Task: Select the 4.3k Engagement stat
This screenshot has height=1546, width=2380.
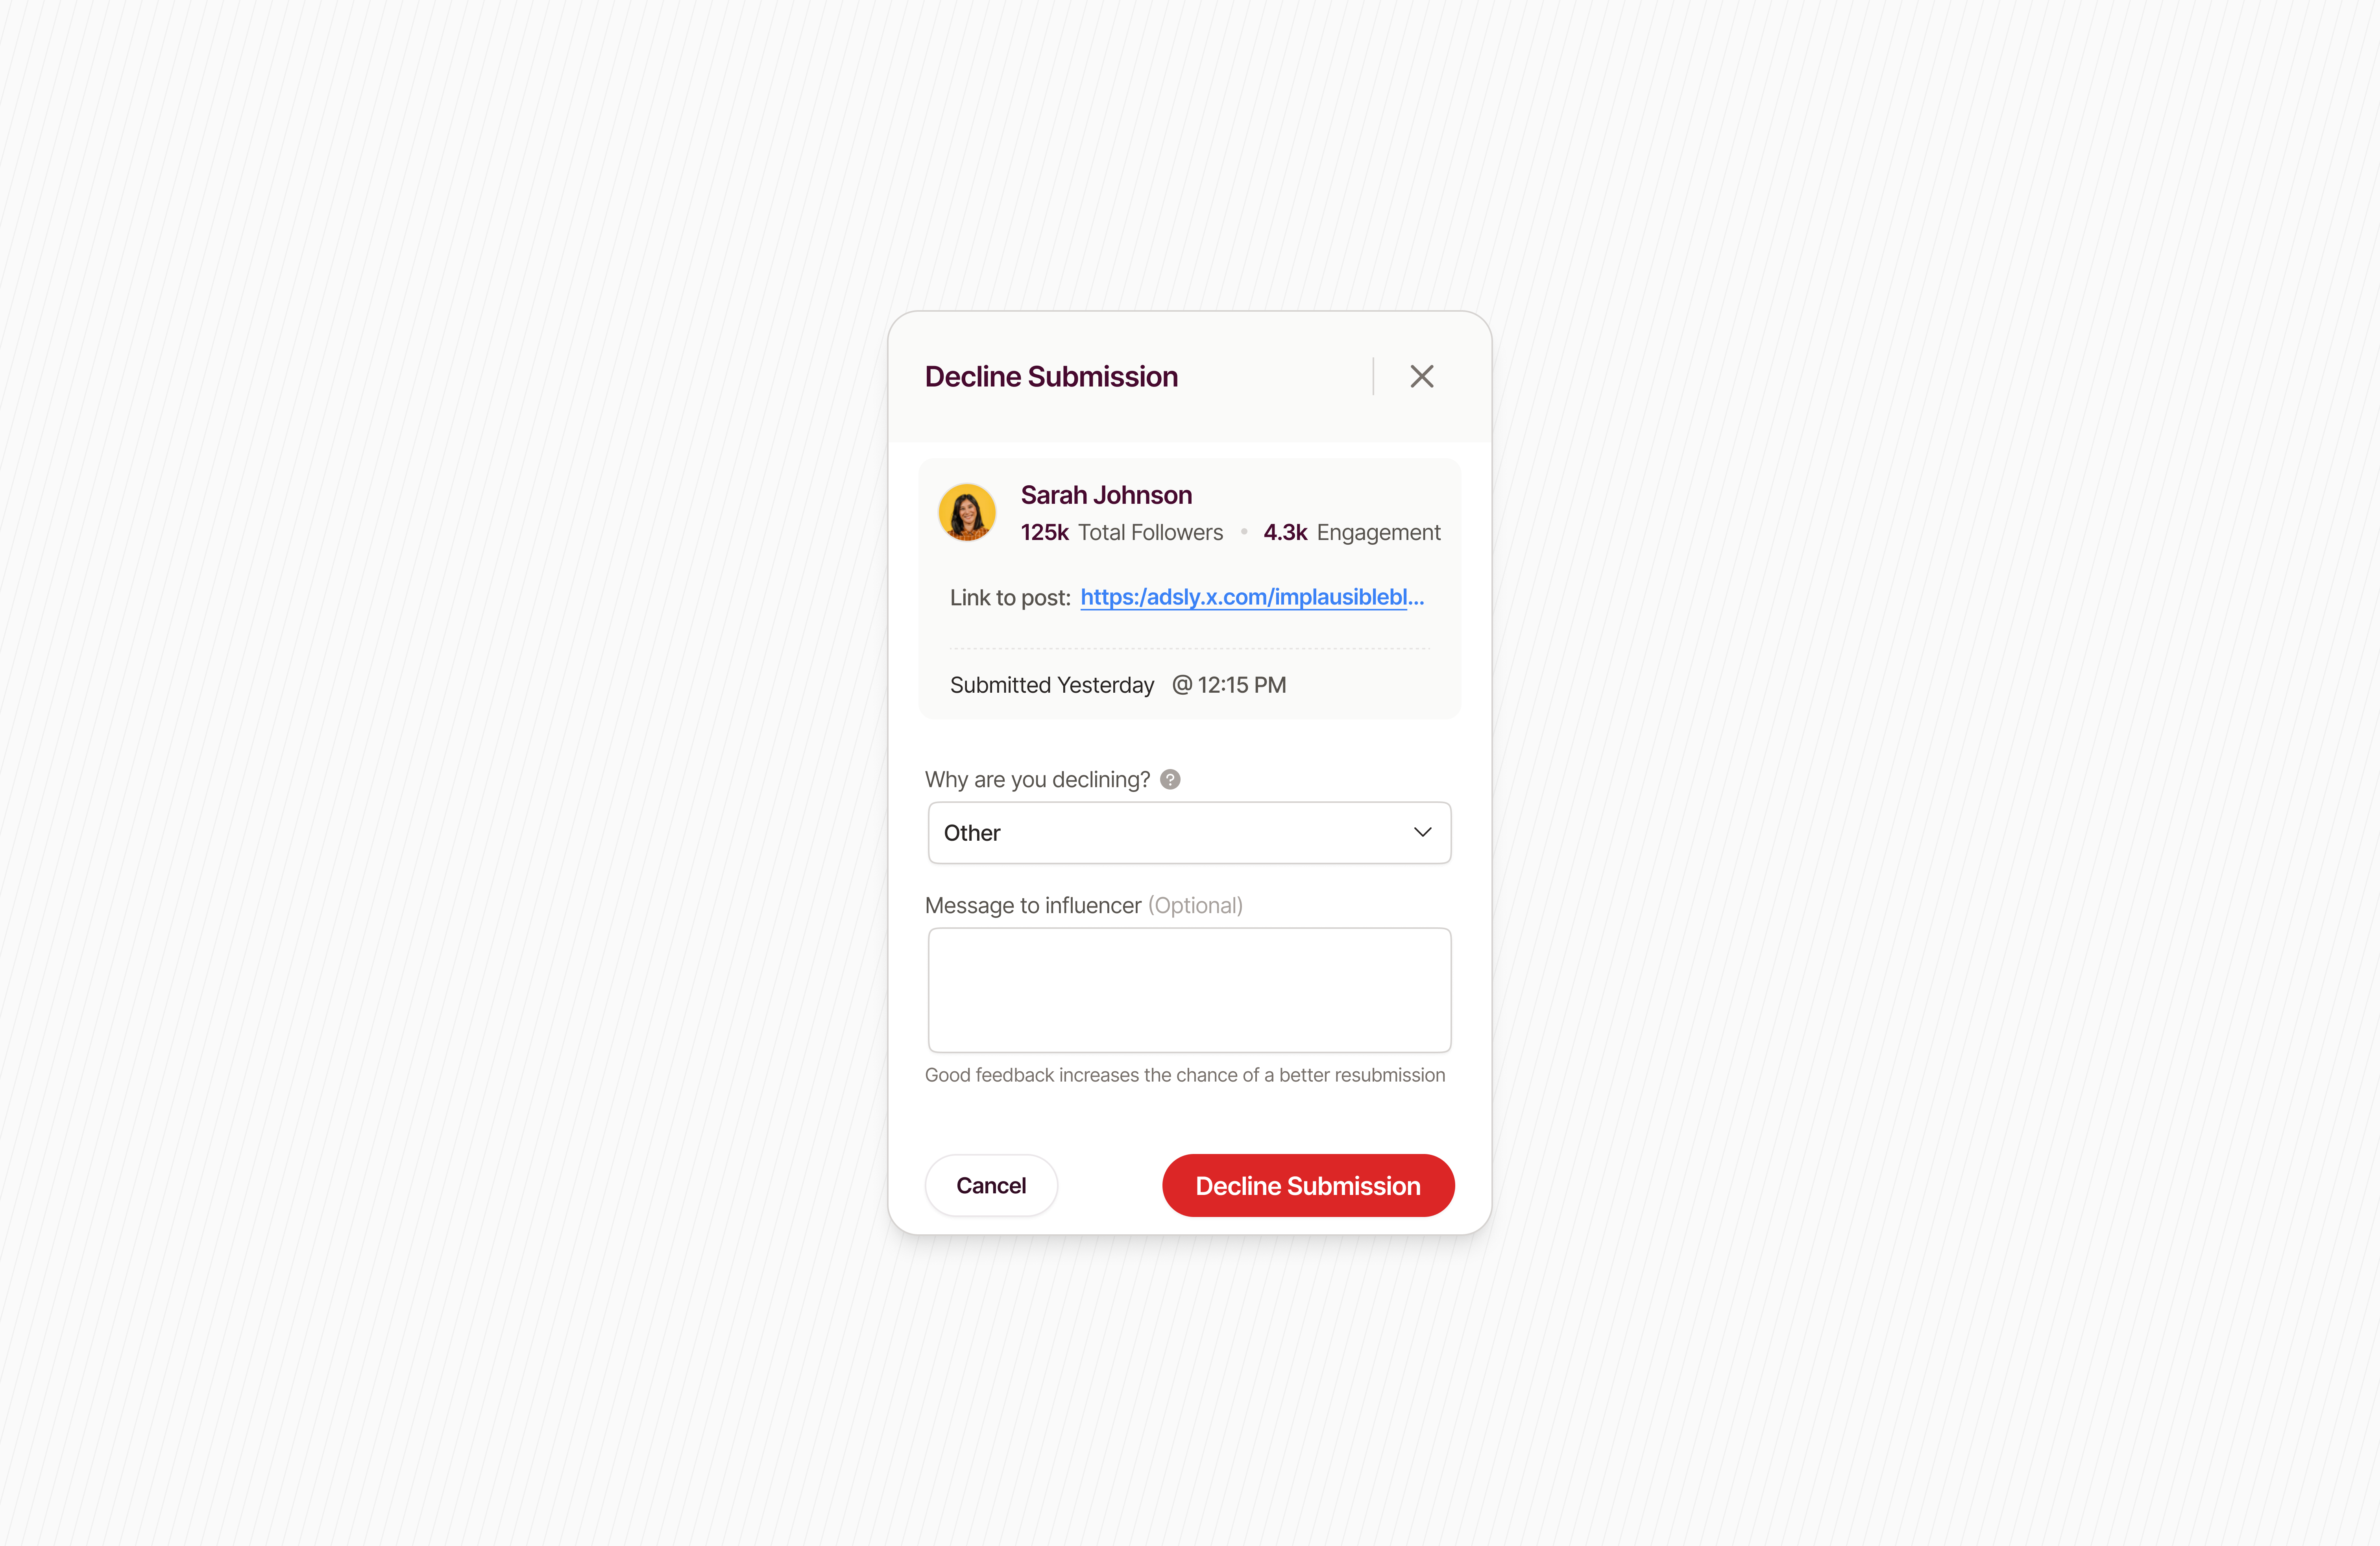Action: 1351,532
